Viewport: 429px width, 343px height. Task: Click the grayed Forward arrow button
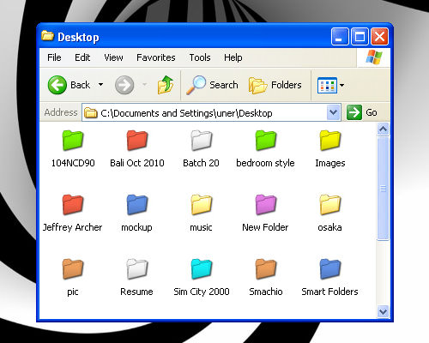click(x=124, y=85)
